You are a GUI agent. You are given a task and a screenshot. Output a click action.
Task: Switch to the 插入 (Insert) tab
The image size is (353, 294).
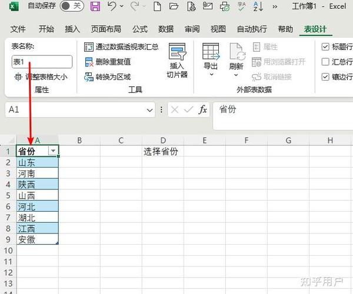coord(72,29)
